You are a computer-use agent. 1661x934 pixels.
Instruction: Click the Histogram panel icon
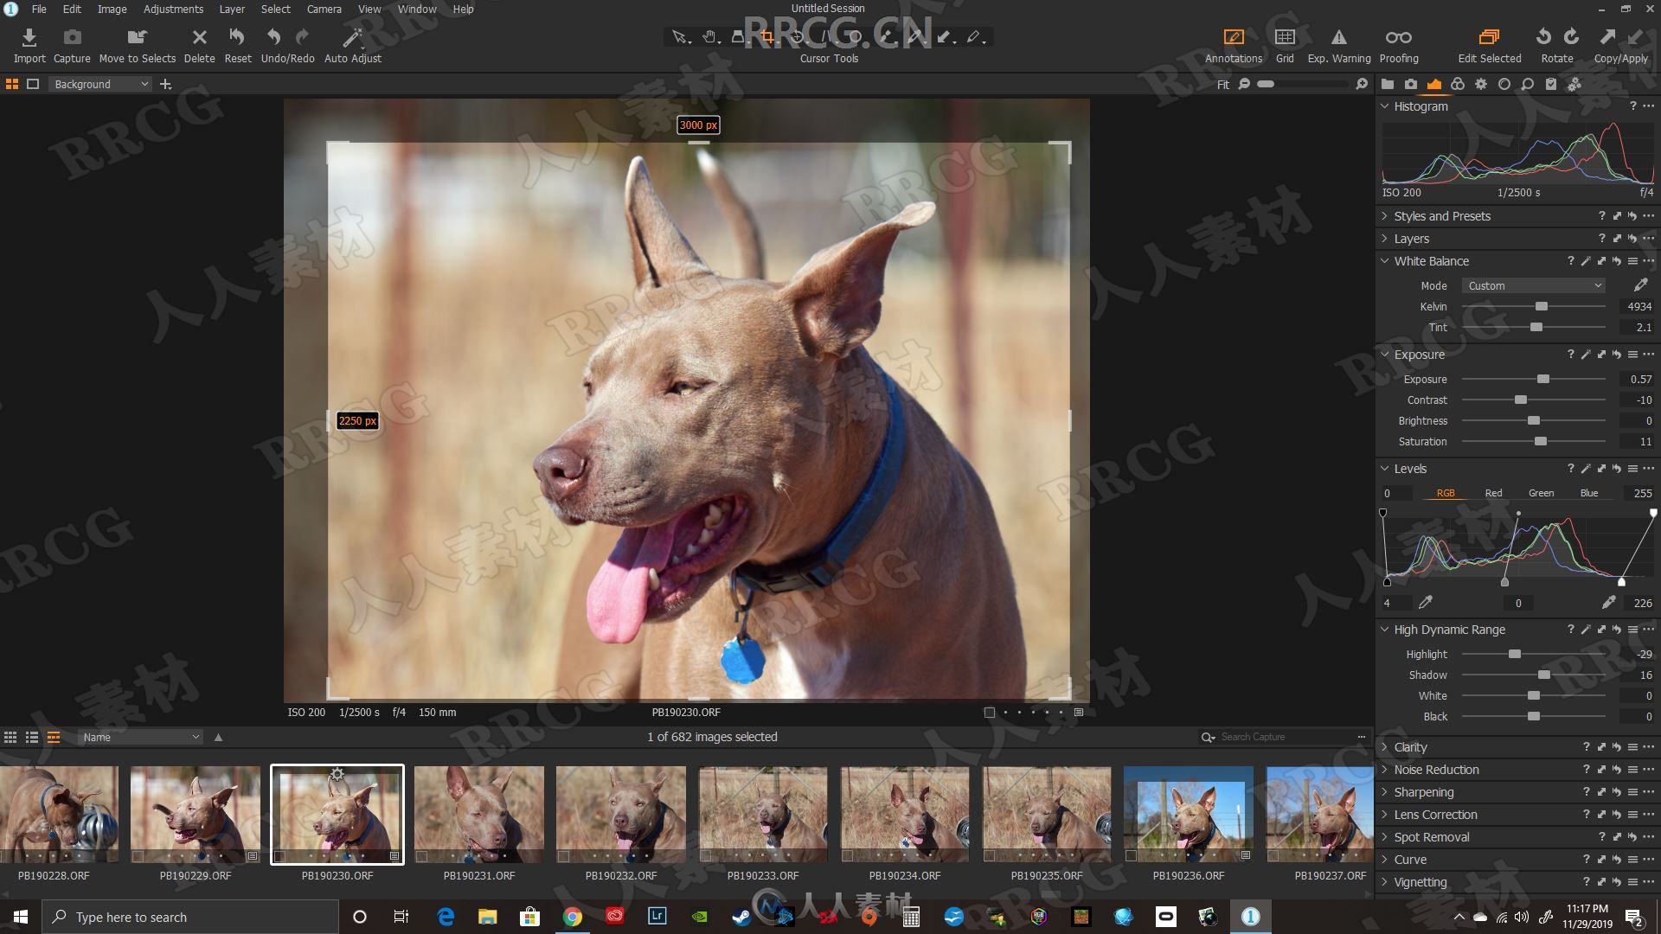[1434, 83]
